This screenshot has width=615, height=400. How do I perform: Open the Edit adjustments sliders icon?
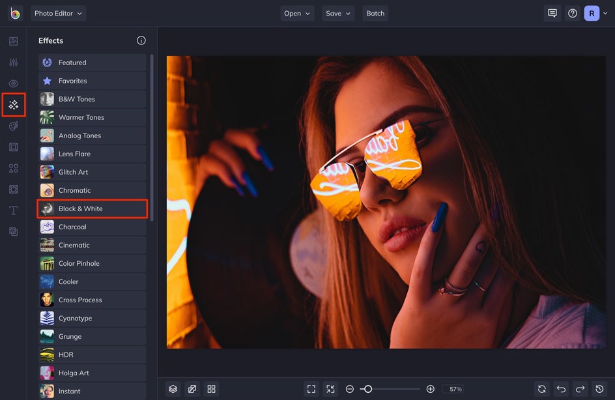point(13,63)
